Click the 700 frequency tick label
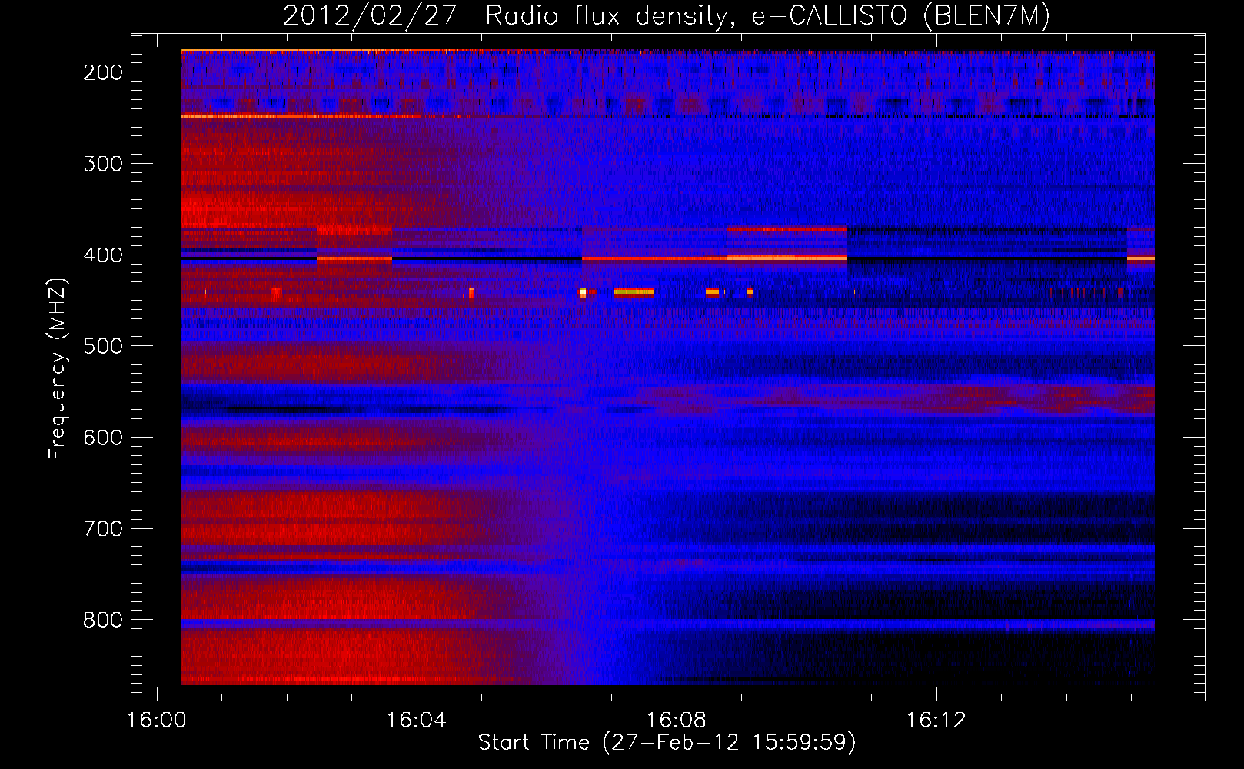Image resolution: width=1244 pixels, height=769 pixels. [x=103, y=529]
